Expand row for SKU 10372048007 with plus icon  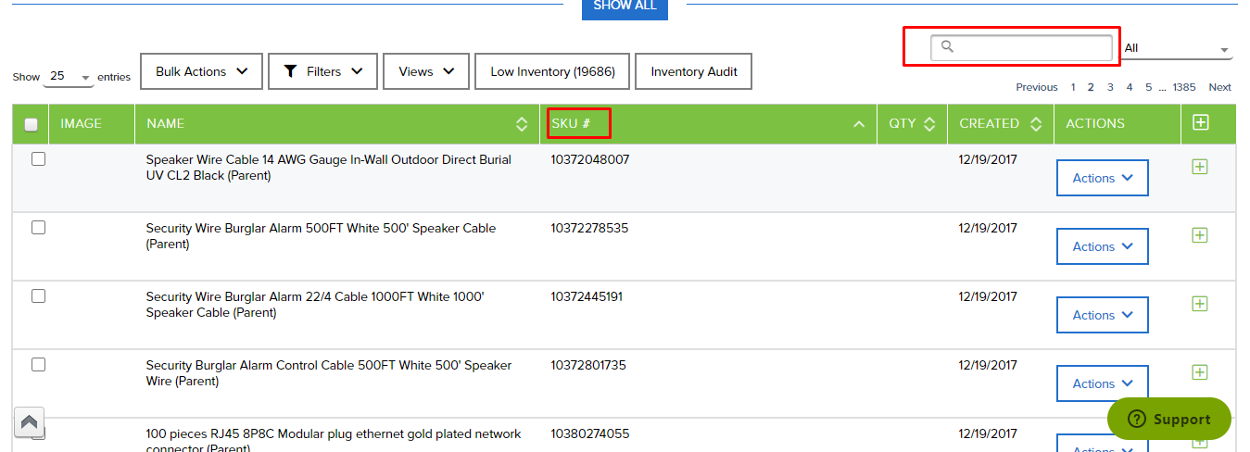(1199, 167)
